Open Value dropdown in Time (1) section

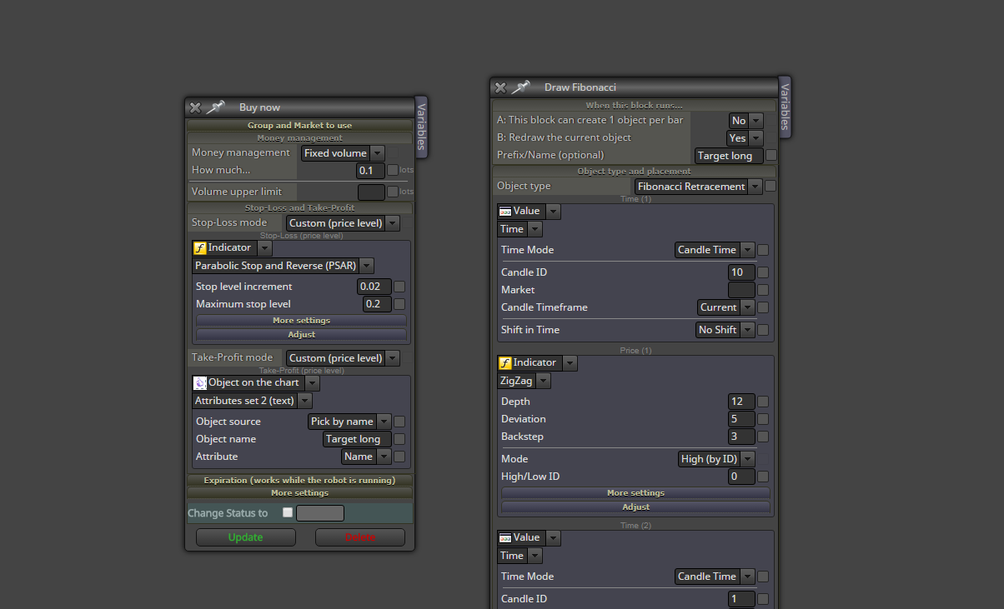(530, 212)
